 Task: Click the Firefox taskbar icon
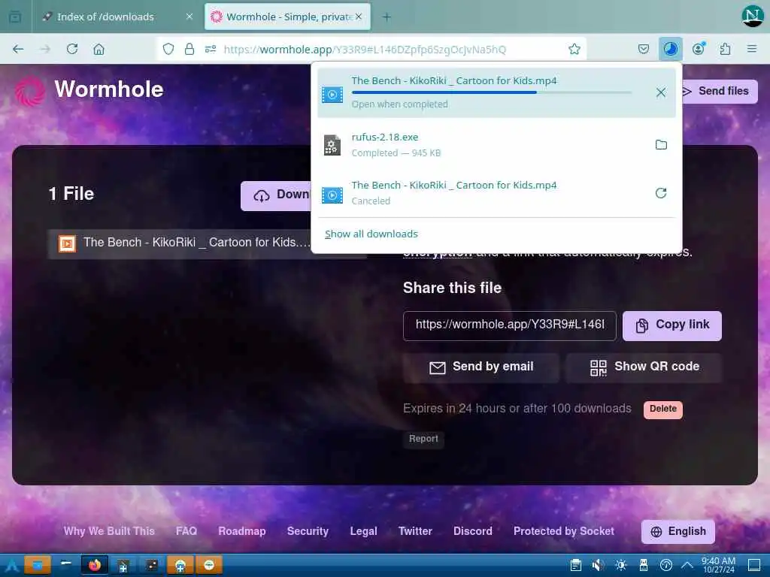pos(94,565)
